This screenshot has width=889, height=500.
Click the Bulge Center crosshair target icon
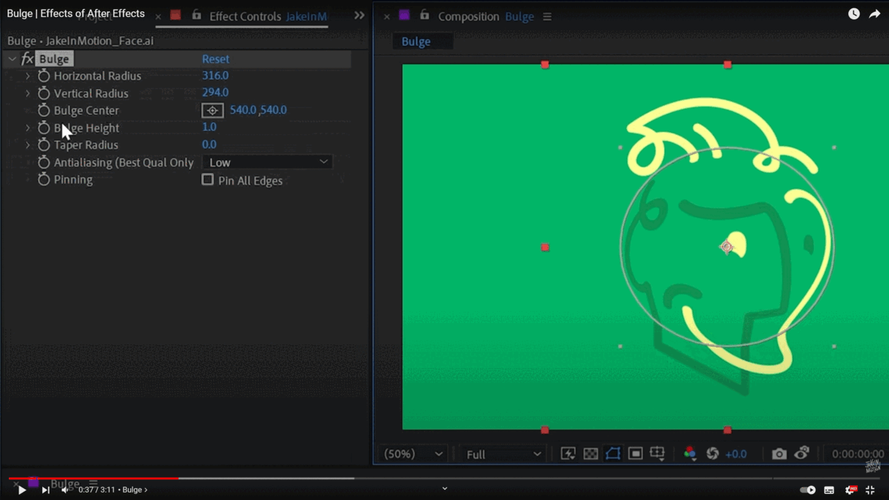pos(212,110)
